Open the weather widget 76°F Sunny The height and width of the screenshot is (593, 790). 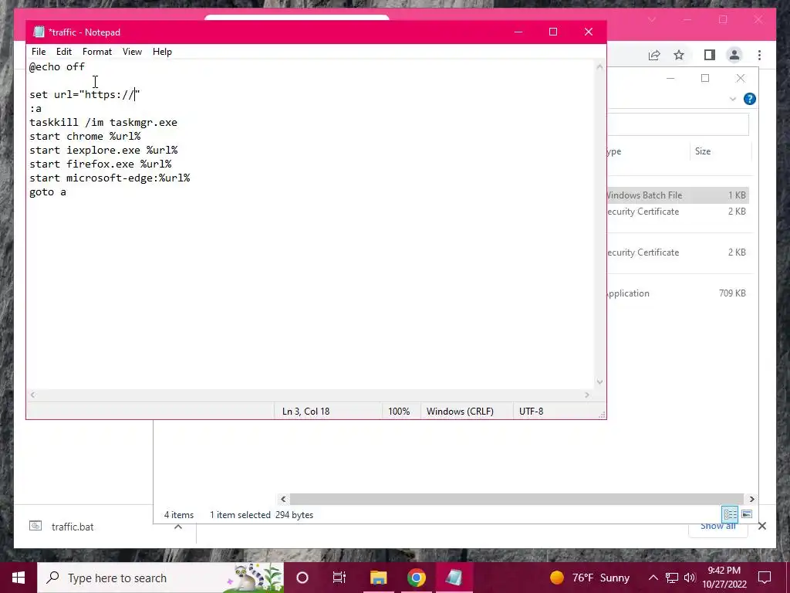(x=589, y=578)
